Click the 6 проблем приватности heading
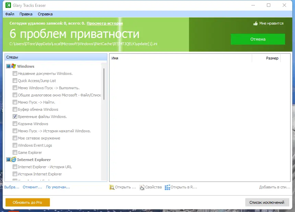This screenshot has width=295, height=212. click(x=74, y=34)
